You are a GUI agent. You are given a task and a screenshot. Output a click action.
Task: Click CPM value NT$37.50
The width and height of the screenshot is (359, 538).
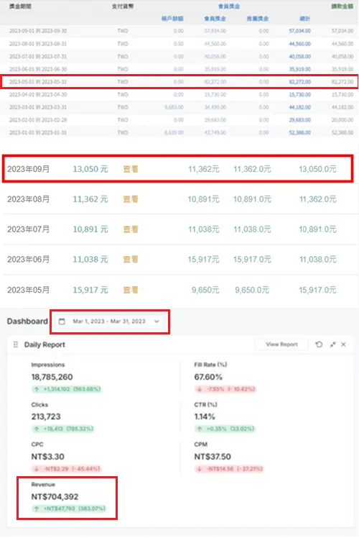213,457
